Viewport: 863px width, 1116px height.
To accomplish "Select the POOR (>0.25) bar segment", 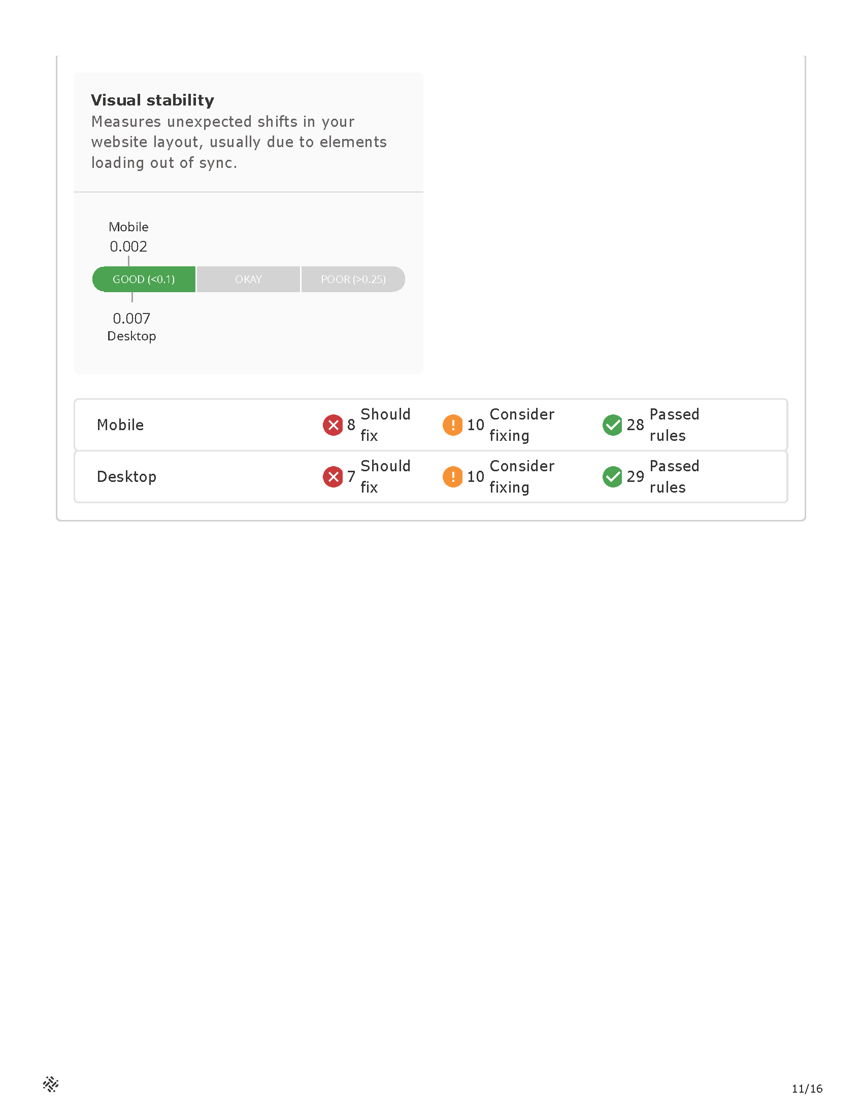I will pyautogui.click(x=353, y=279).
